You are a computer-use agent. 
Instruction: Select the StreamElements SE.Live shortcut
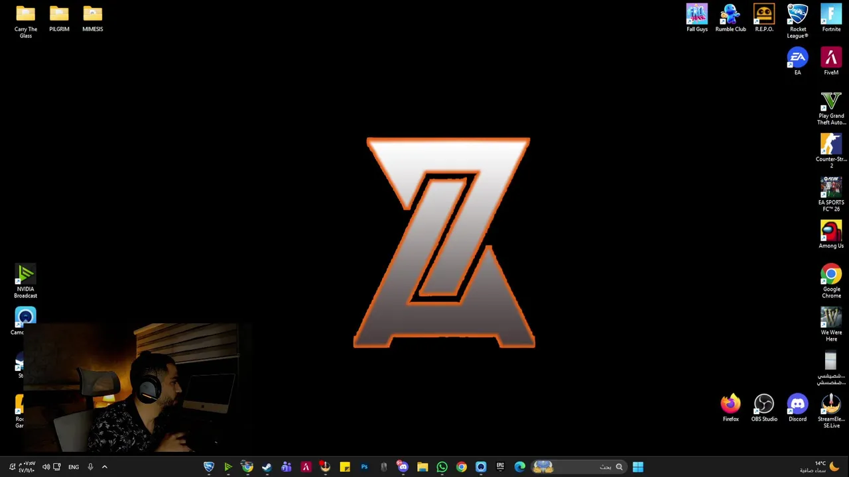(831, 411)
